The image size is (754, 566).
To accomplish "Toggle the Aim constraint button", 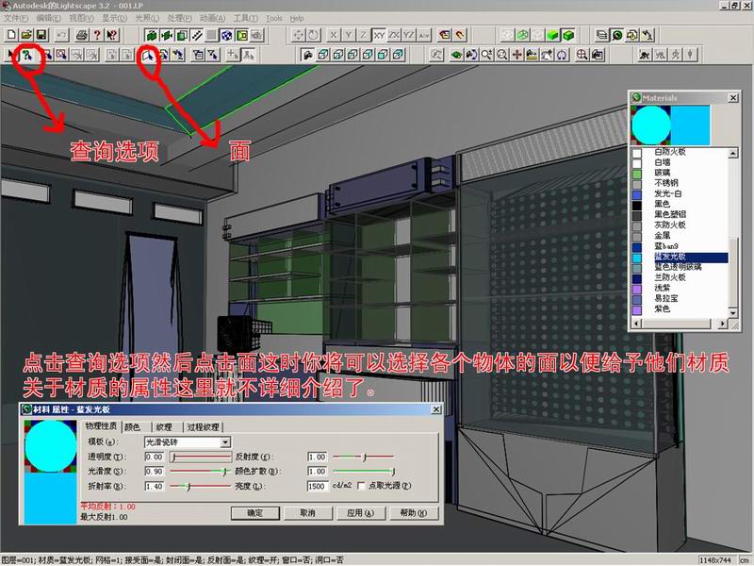I will (x=424, y=35).
